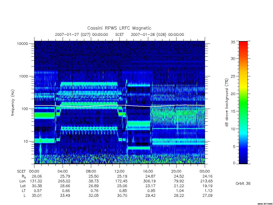Click the white line across the spectrogram
This screenshot has height=205, width=273.
pyautogui.click(x=119, y=105)
